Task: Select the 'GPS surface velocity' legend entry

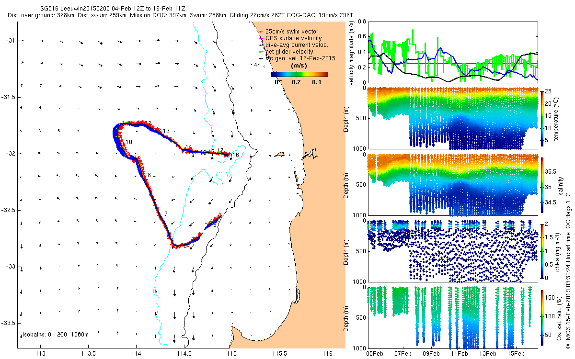Action: pos(293,38)
